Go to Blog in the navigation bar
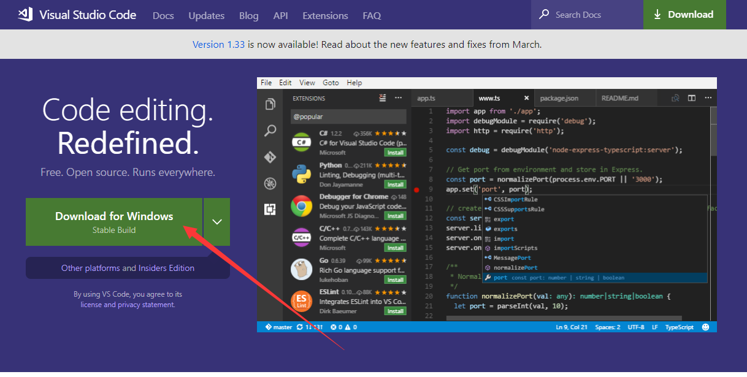This screenshot has width=747, height=377. pos(248,15)
